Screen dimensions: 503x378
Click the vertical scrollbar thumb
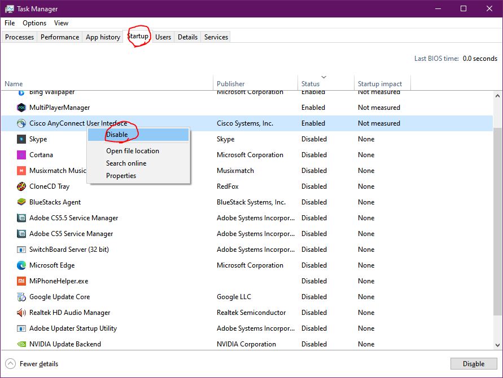click(497, 221)
